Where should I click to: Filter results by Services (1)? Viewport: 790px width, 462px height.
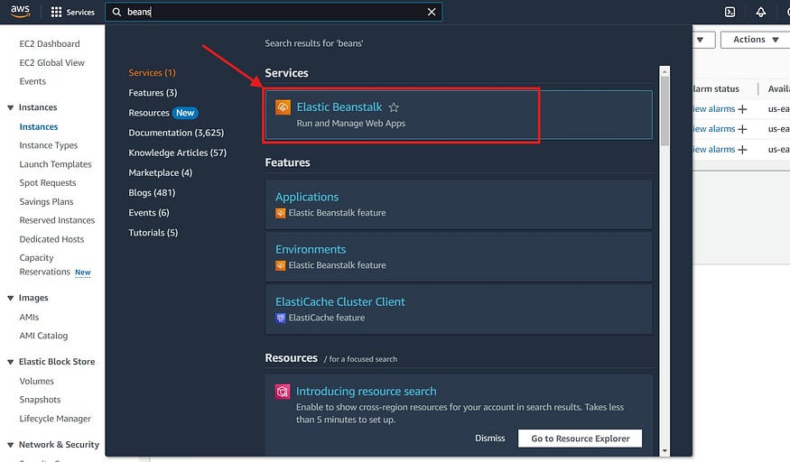(153, 73)
